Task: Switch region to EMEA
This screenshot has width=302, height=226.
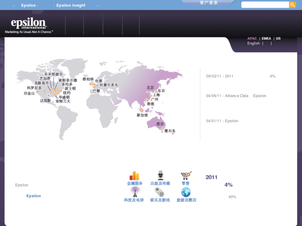Action: click(x=266, y=39)
